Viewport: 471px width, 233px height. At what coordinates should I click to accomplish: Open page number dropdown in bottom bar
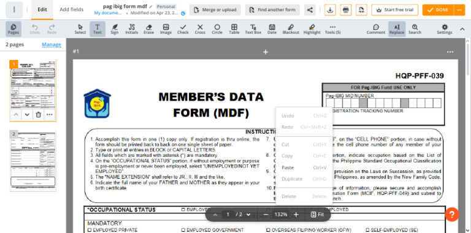click(x=248, y=215)
